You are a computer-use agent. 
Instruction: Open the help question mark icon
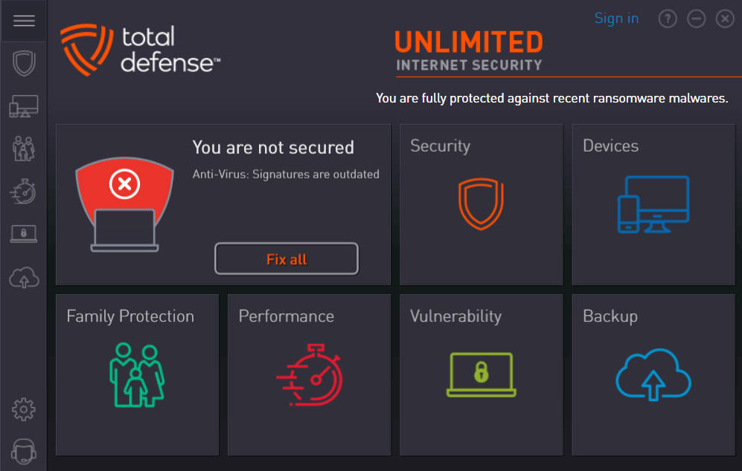tap(668, 19)
